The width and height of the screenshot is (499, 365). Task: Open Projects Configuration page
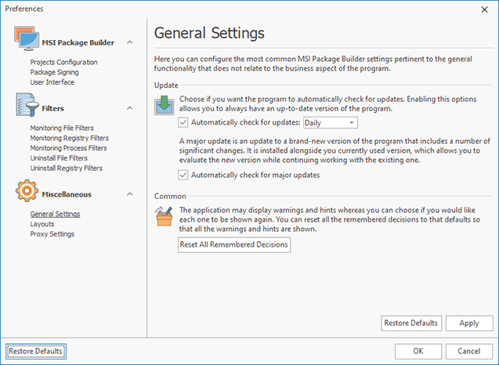[x=64, y=62]
